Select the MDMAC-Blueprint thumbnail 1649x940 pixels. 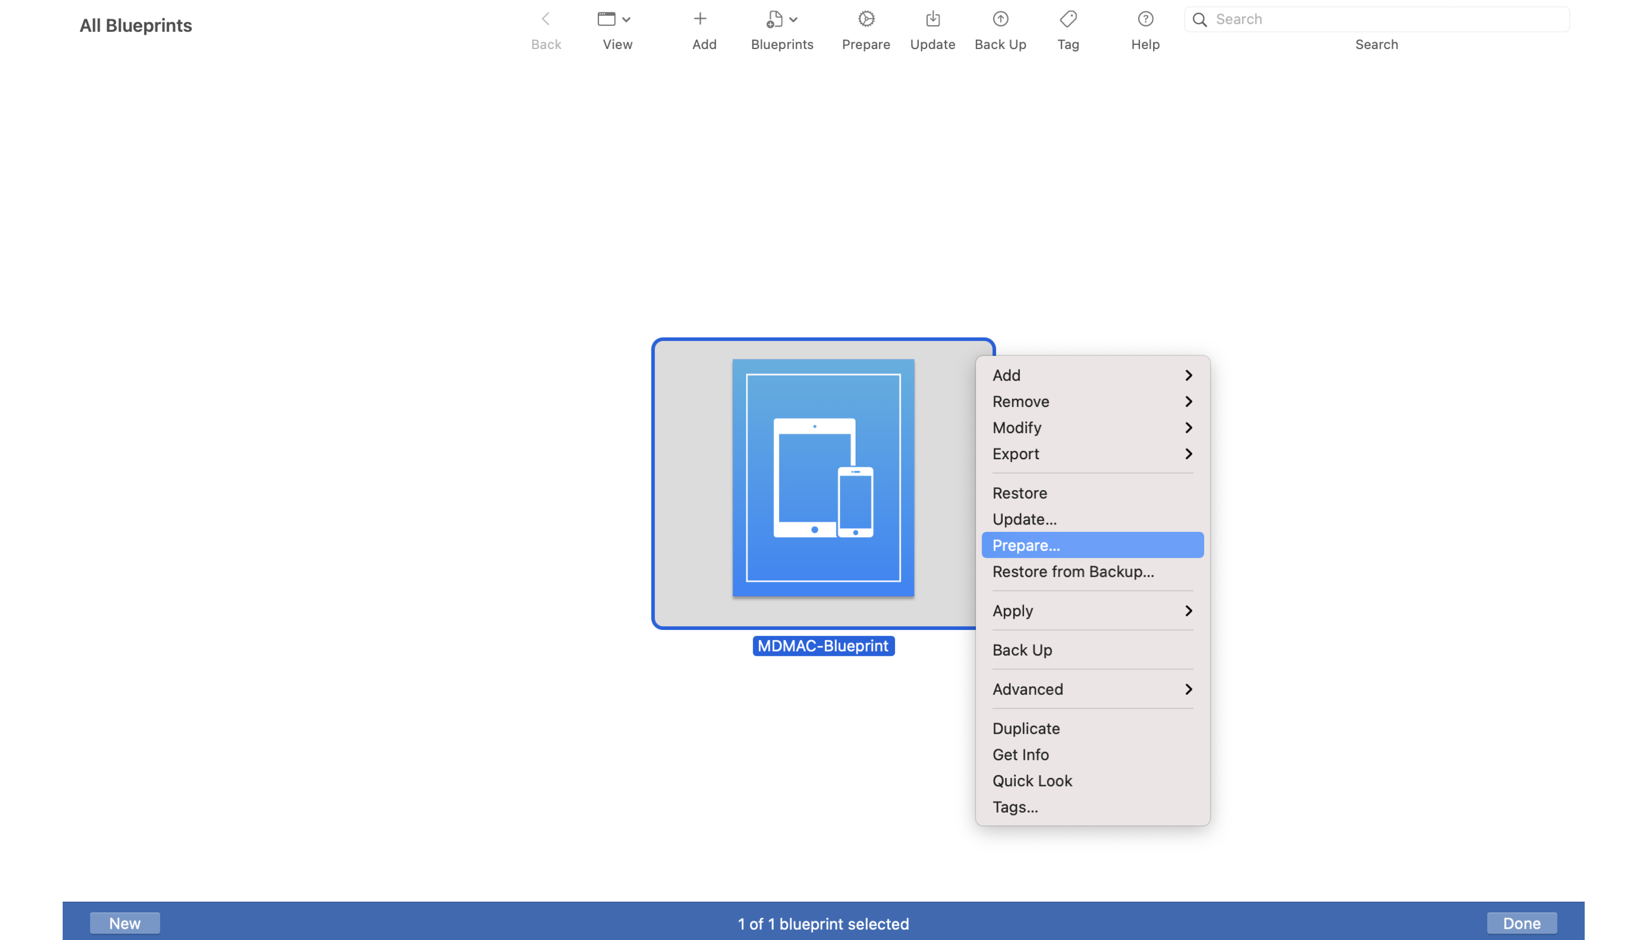[x=822, y=478]
